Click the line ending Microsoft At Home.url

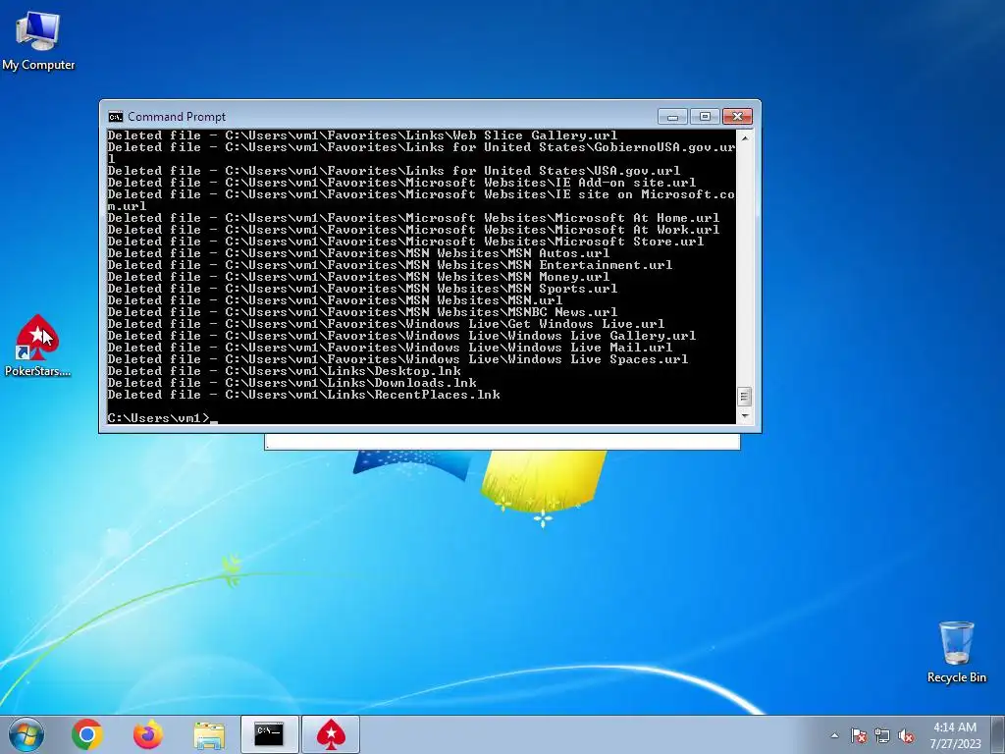[x=414, y=218]
